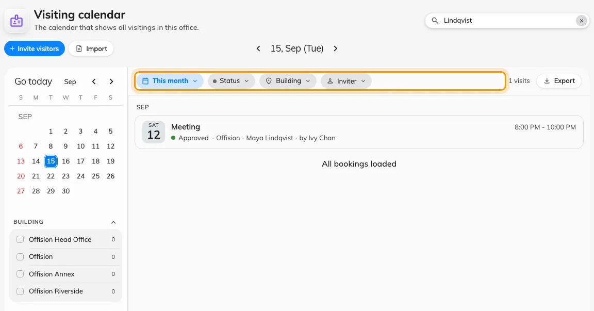Click the Visiting calendar page title
This screenshot has height=311, width=594.
click(x=79, y=15)
